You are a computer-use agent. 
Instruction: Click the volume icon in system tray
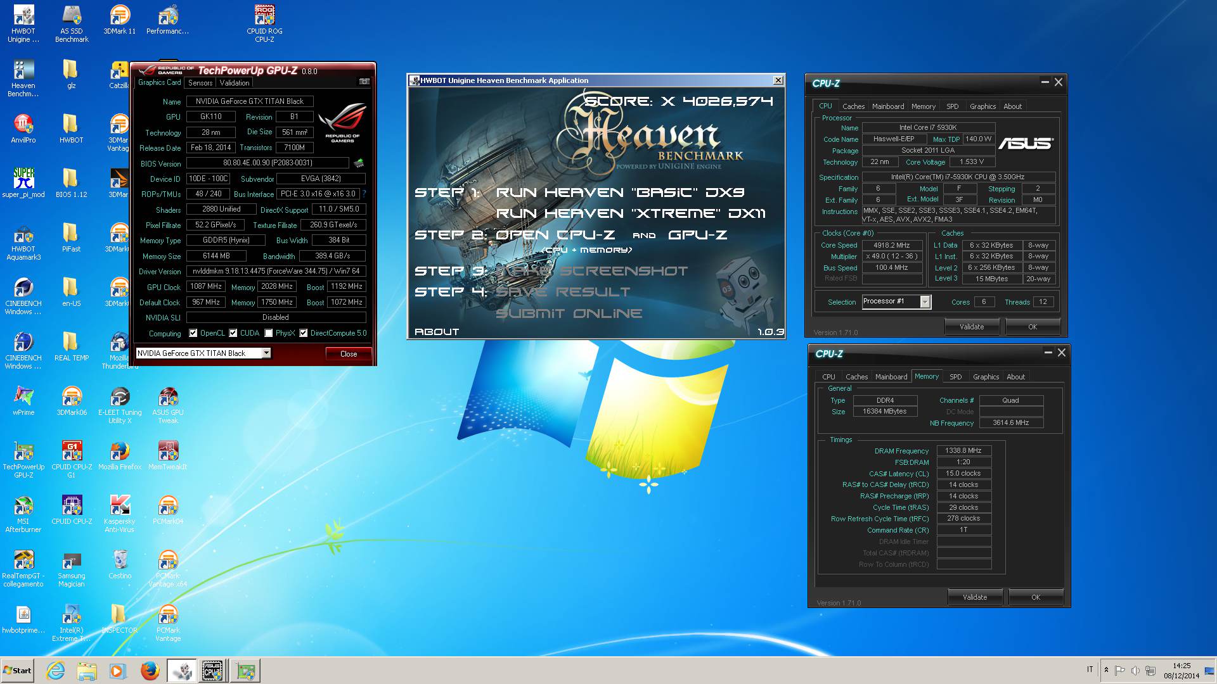coord(1135,670)
